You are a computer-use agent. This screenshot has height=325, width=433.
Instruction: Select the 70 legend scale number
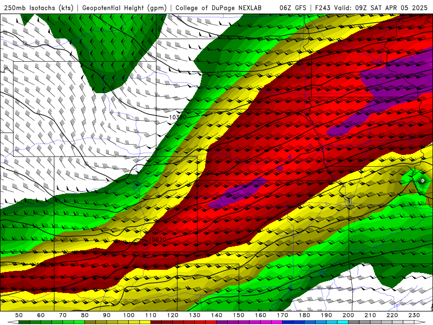(63, 315)
